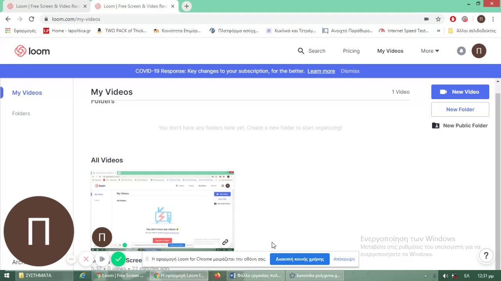Open the Εφαρμογές apps shortcut
This screenshot has height=281, width=501.
(20, 30)
